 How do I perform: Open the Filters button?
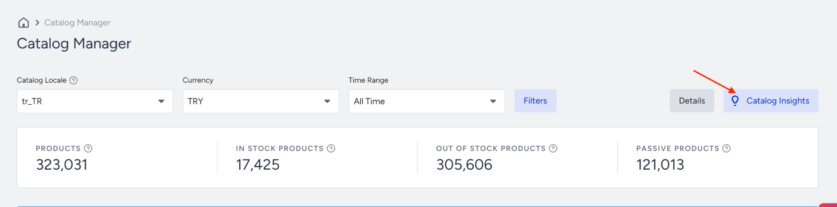(535, 101)
